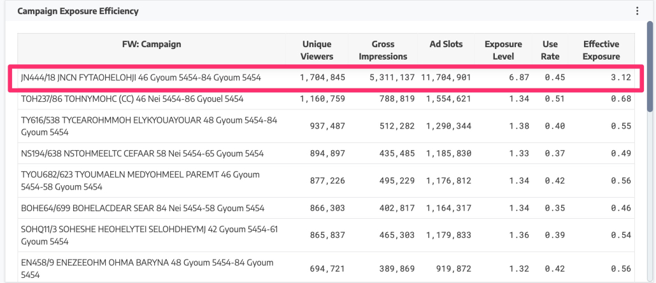
Task: Click ad slots value 1,179,833
Action: point(449,235)
